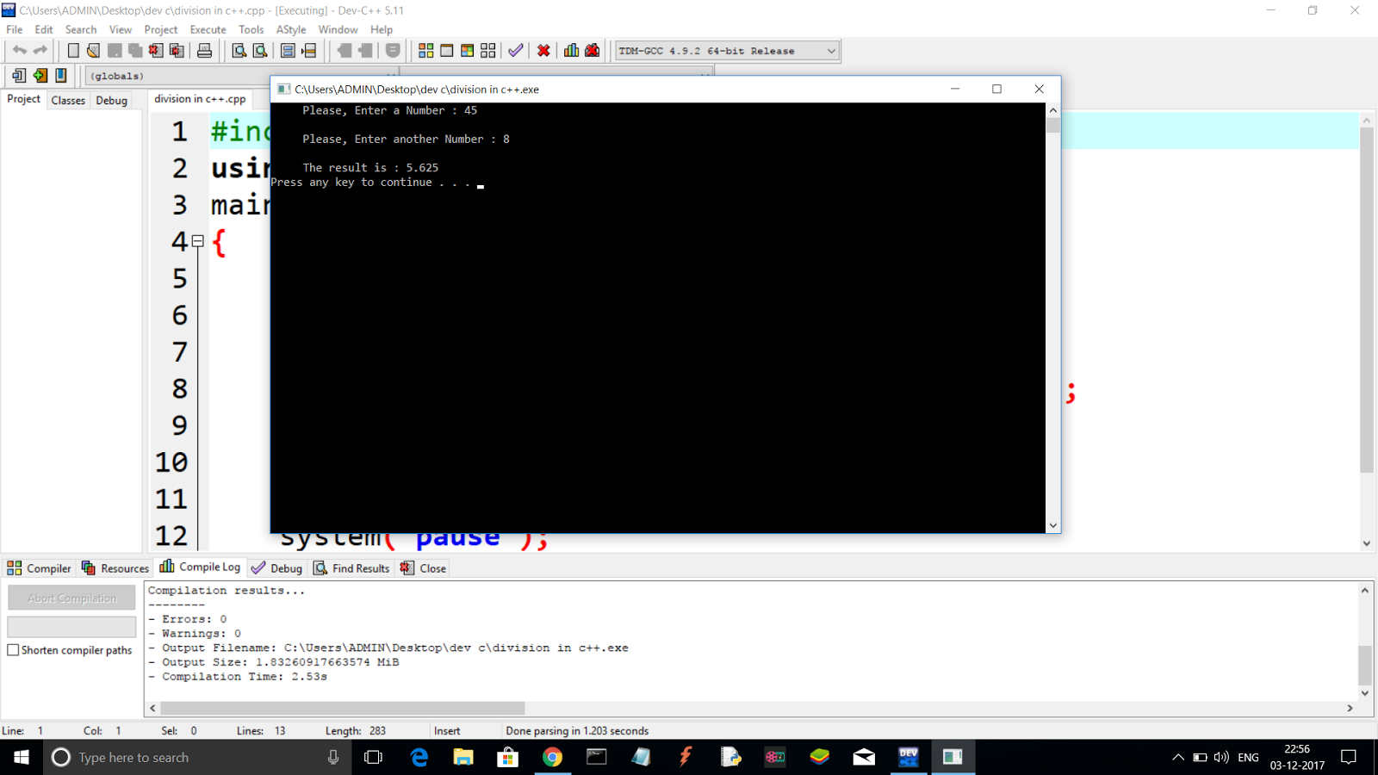Click the compile log horizontal scrollbar
This screenshot has width=1378, height=775.
coord(342,708)
